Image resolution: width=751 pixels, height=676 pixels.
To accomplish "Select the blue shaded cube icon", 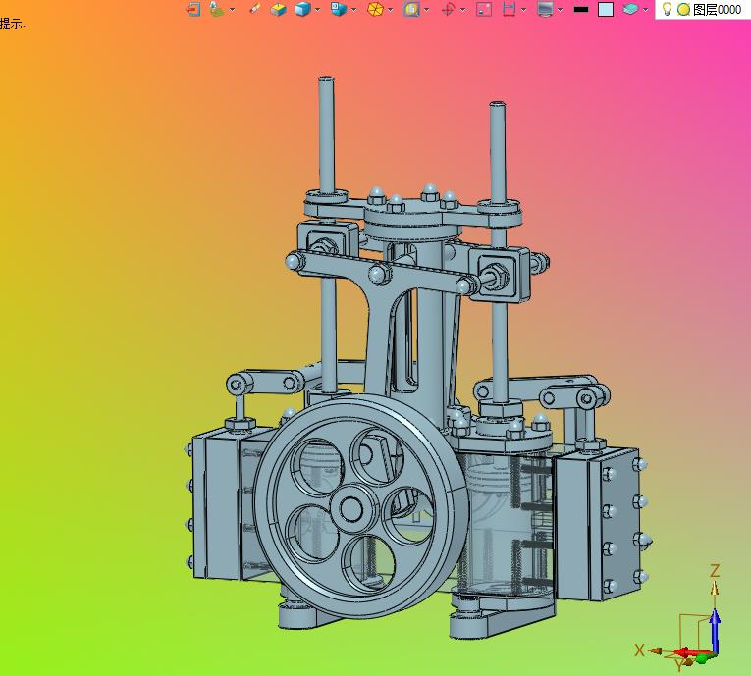I will (302, 9).
